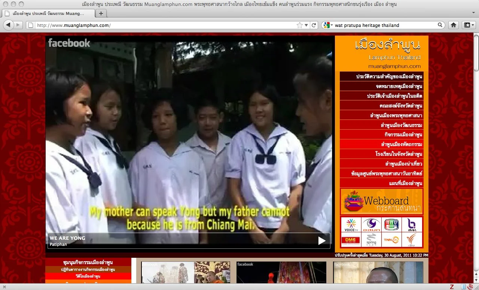The width and height of the screenshot is (479, 290).
Task: Click the facebook logo on main video
Action: tap(69, 43)
